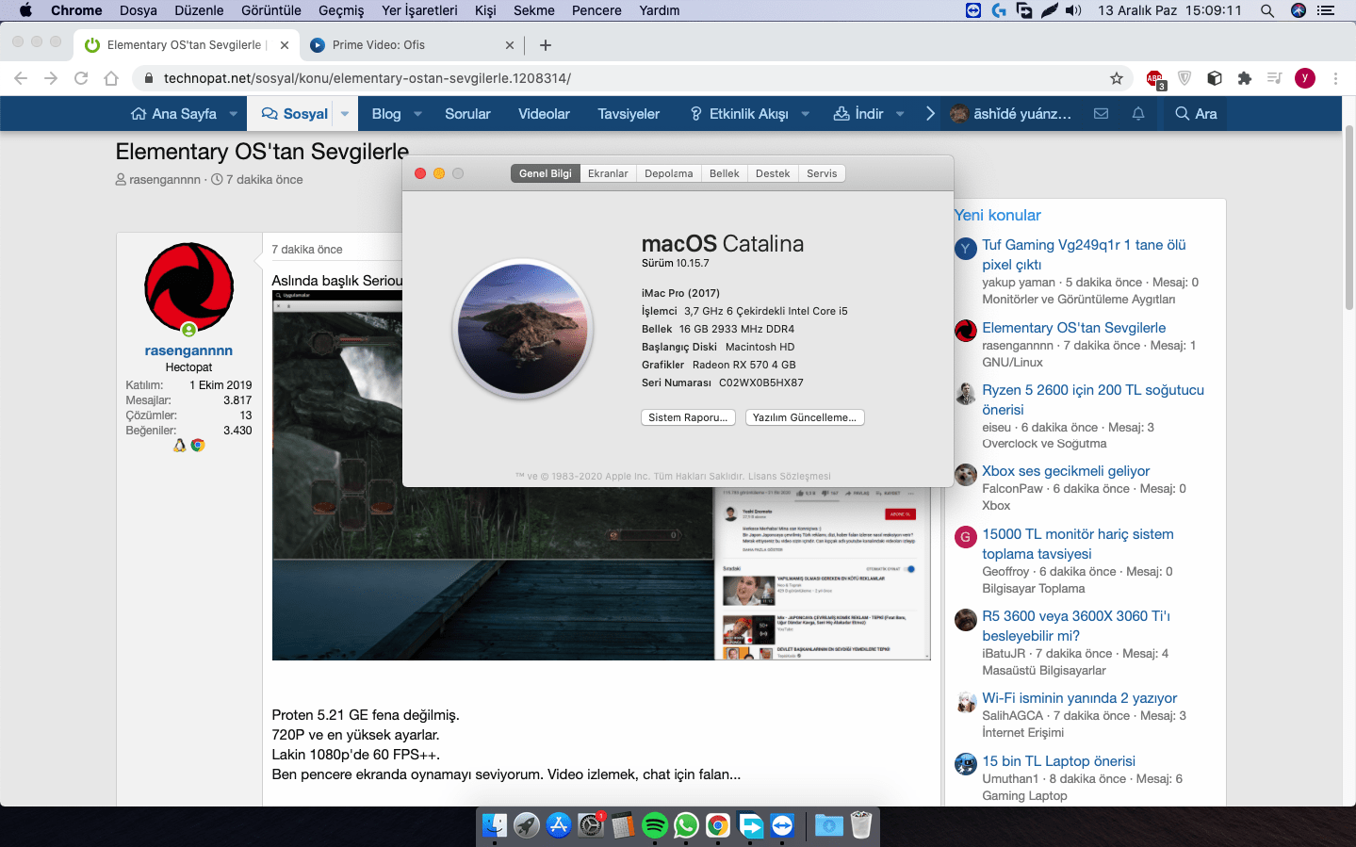Select the Ekranlar tab
This screenshot has width=1356, height=847.
point(608,173)
